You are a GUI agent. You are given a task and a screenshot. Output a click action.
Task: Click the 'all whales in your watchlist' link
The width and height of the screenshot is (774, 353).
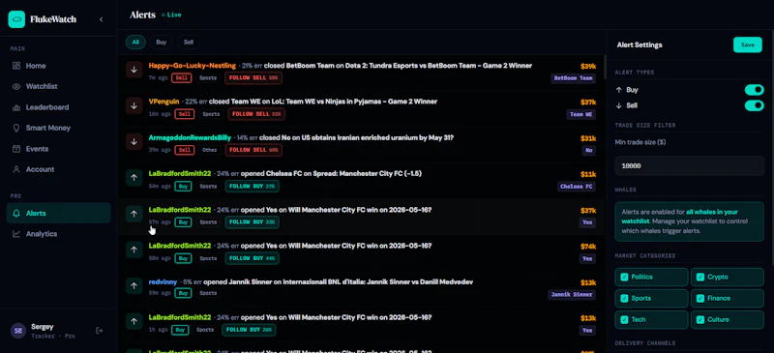click(x=679, y=217)
